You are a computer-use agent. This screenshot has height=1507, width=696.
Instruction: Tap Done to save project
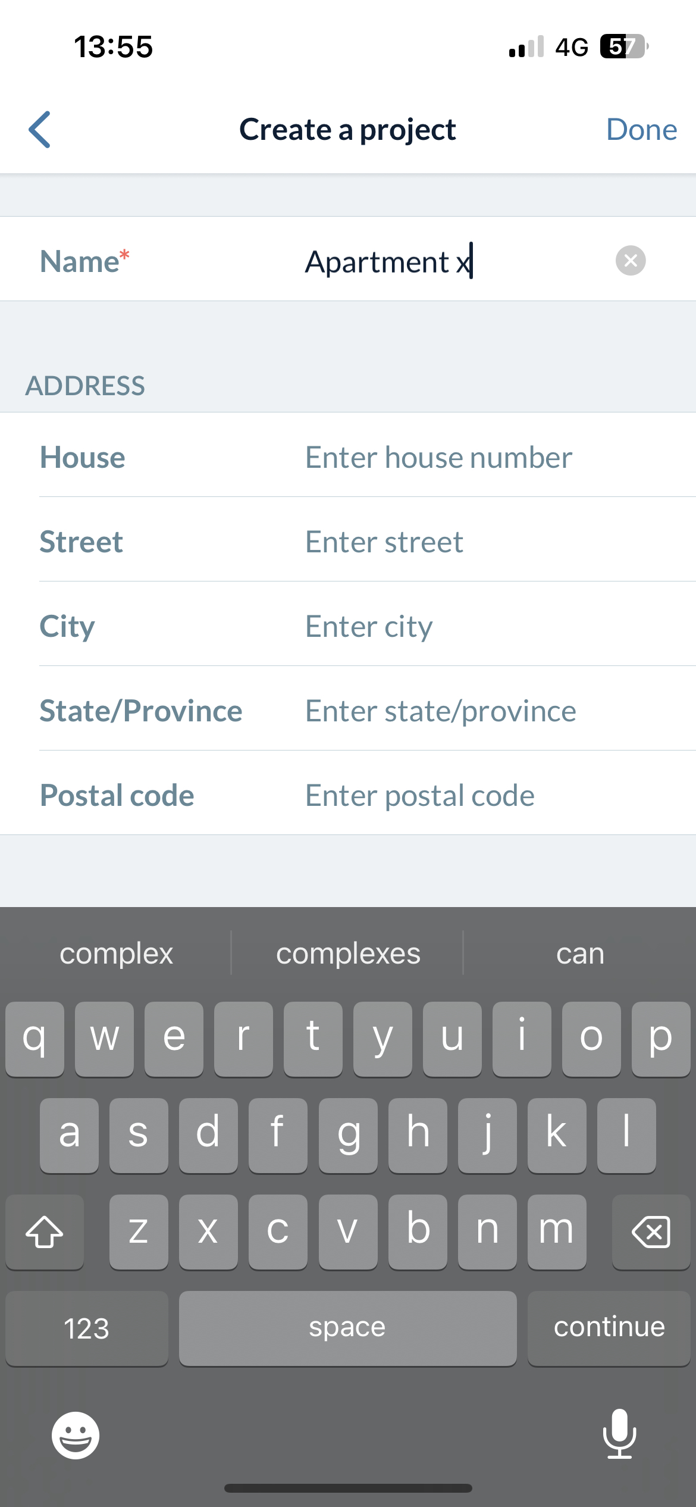point(641,129)
